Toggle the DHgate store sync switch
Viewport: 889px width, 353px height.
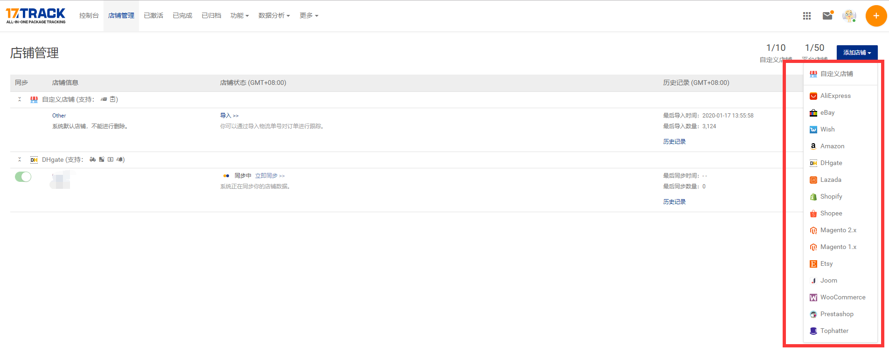point(23,177)
